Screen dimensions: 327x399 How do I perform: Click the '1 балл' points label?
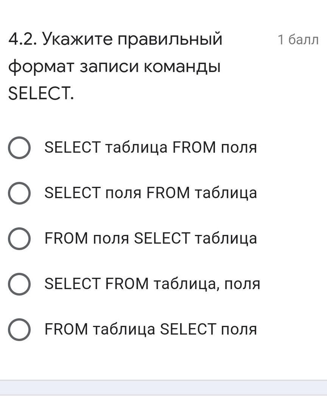tap(298, 39)
